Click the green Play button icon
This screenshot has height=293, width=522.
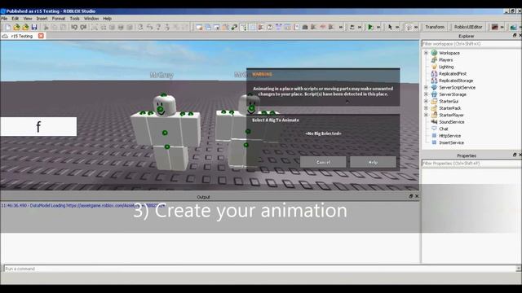(x=370, y=27)
